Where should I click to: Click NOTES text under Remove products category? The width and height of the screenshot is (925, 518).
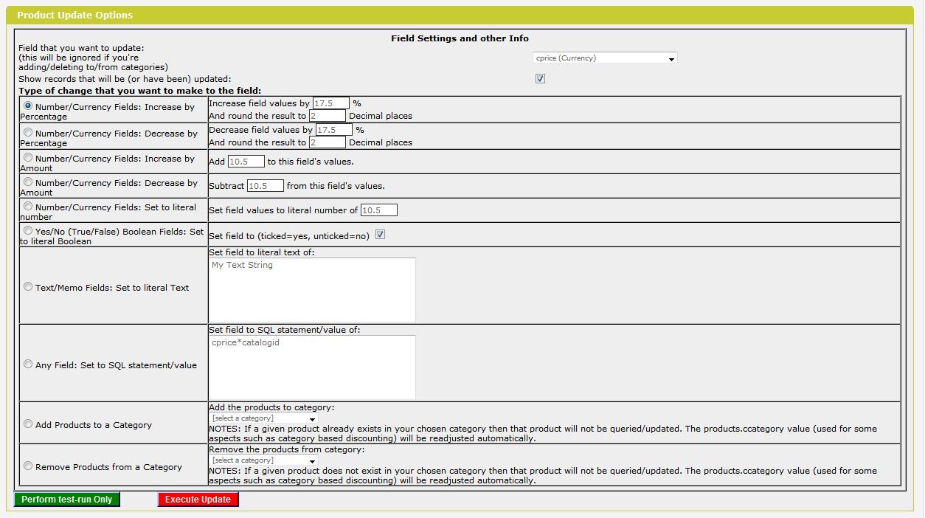coord(543,475)
